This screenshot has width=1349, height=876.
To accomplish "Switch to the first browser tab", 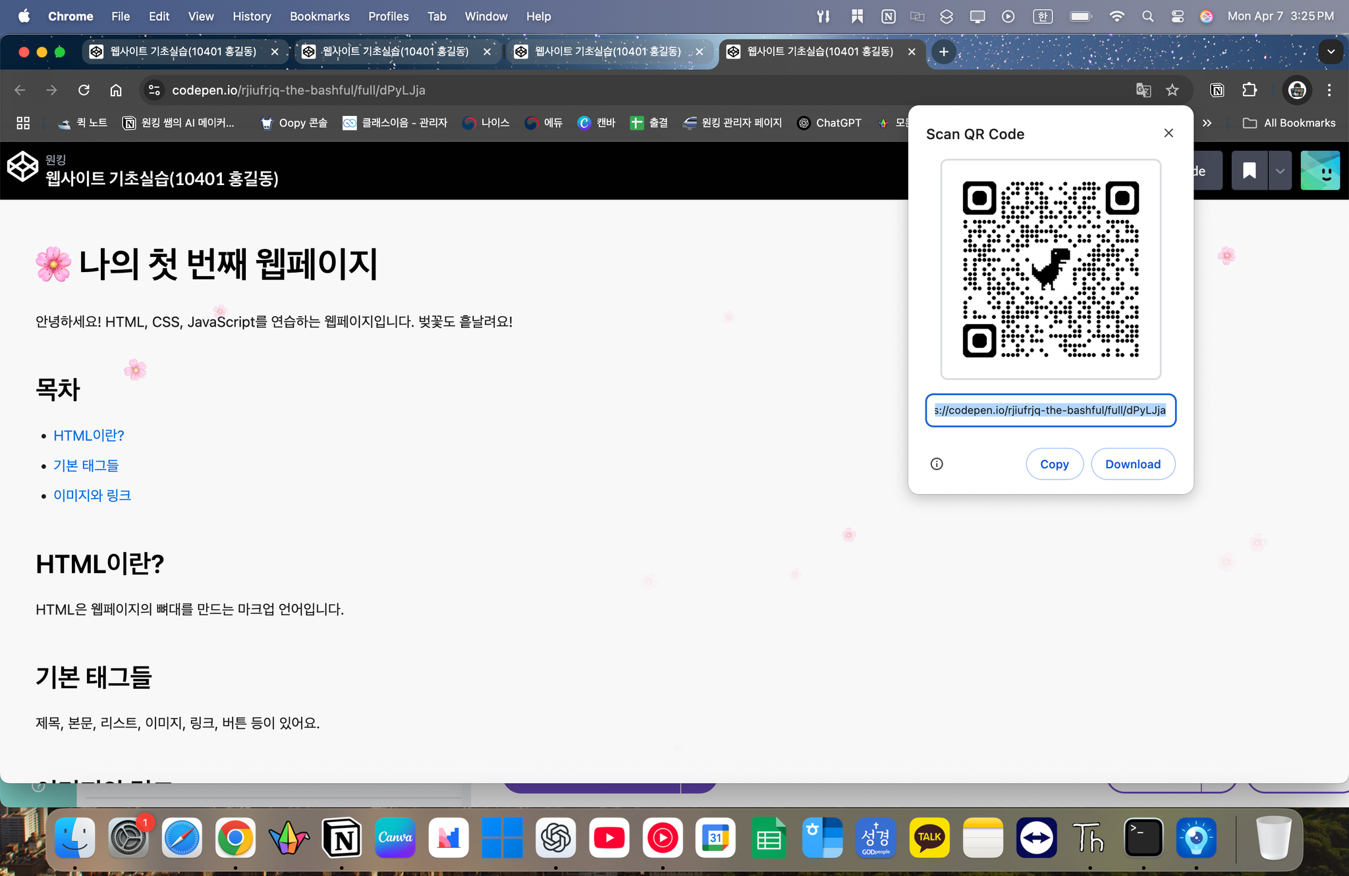I will (x=184, y=51).
